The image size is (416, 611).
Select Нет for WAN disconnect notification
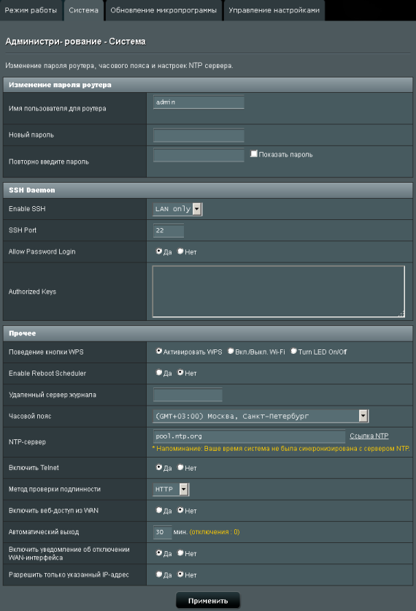pos(180,553)
